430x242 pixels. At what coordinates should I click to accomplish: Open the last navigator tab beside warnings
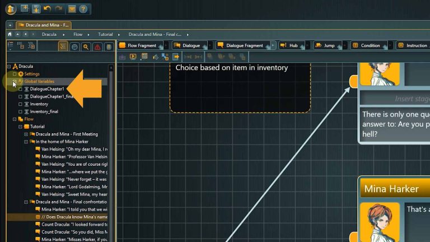(x=109, y=47)
